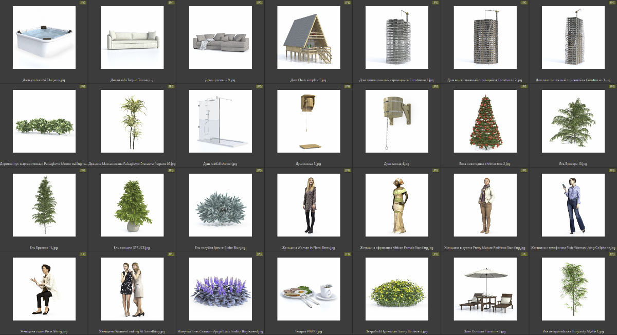Click the potted SPRUCE tree thumbnail
The height and width of the screenshot is (335, 617).
(132, 205)
